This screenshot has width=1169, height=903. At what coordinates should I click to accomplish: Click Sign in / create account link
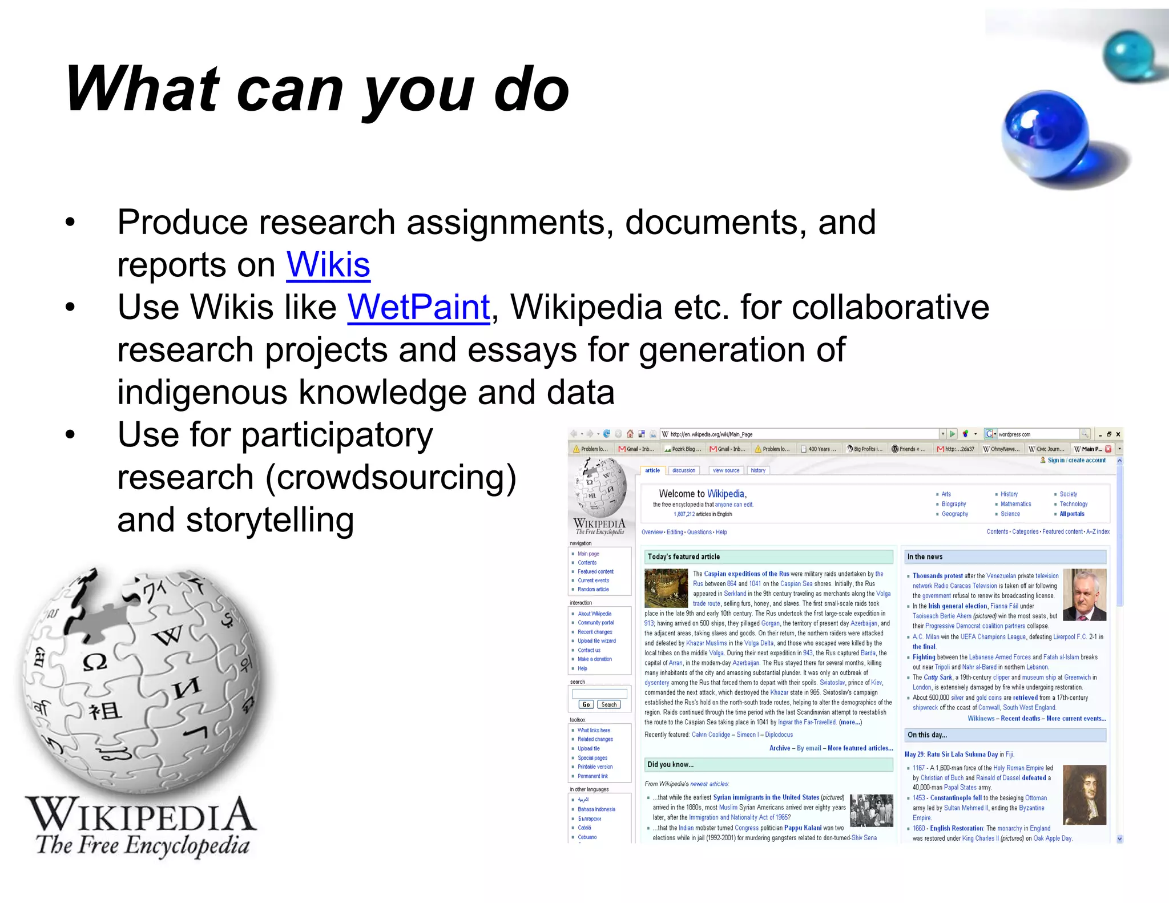1077,460
